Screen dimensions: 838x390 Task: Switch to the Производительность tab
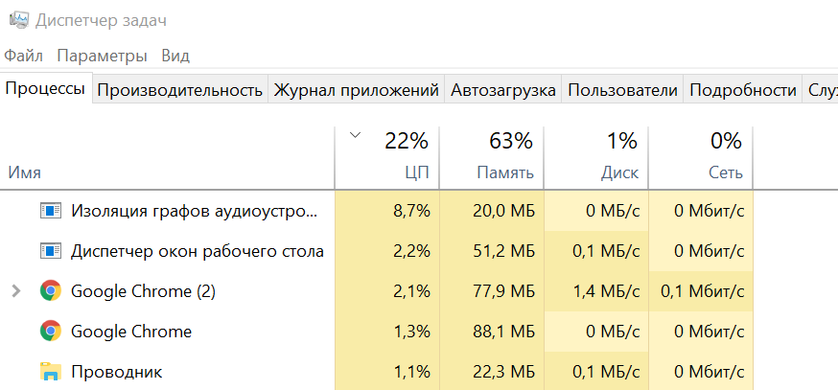pos(179,90)
